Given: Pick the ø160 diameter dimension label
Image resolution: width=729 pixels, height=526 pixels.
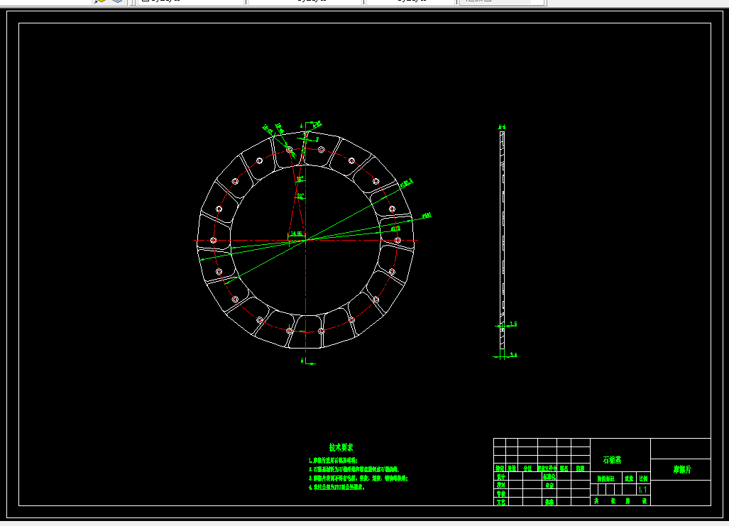Looking at the screenshot, I should (x=427, y=215).
